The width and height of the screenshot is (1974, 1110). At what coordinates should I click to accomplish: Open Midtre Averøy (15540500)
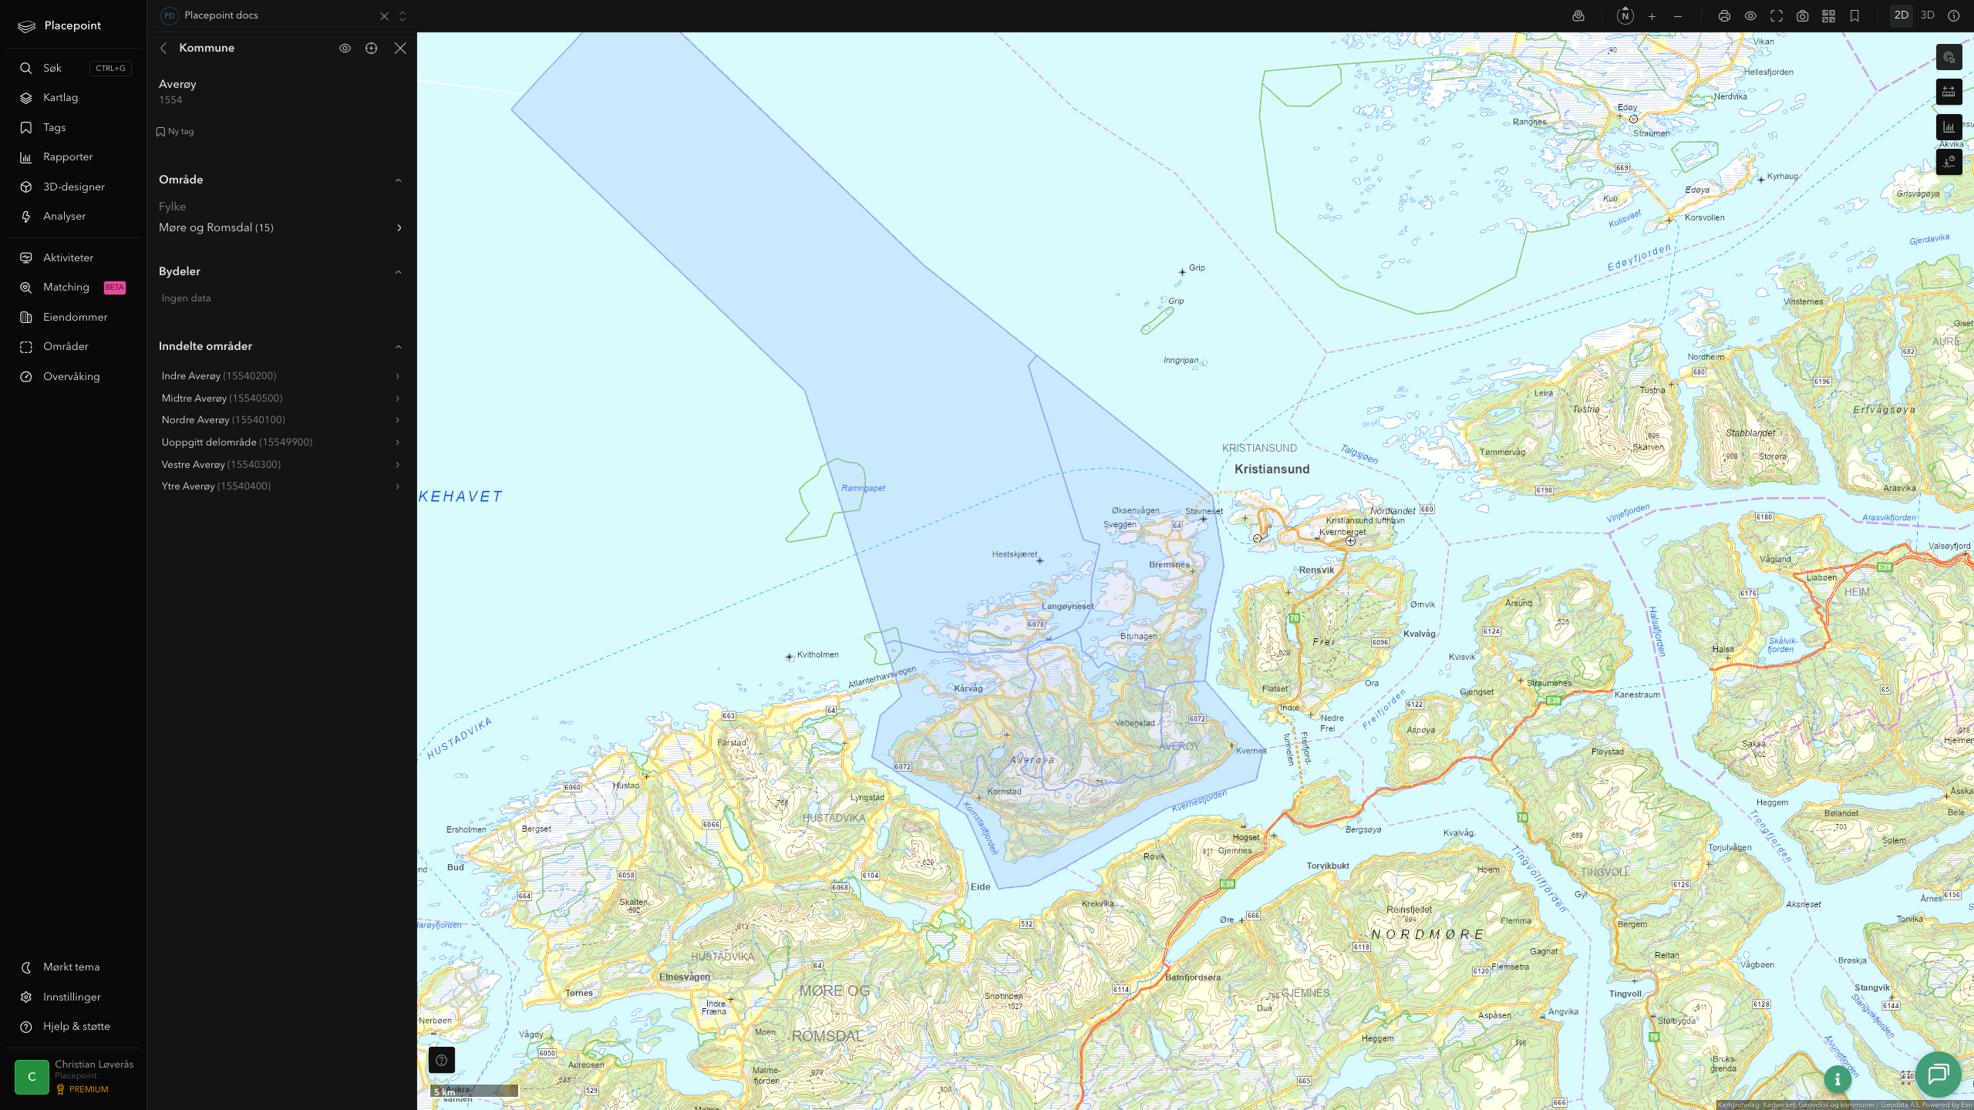pos(281,399)
